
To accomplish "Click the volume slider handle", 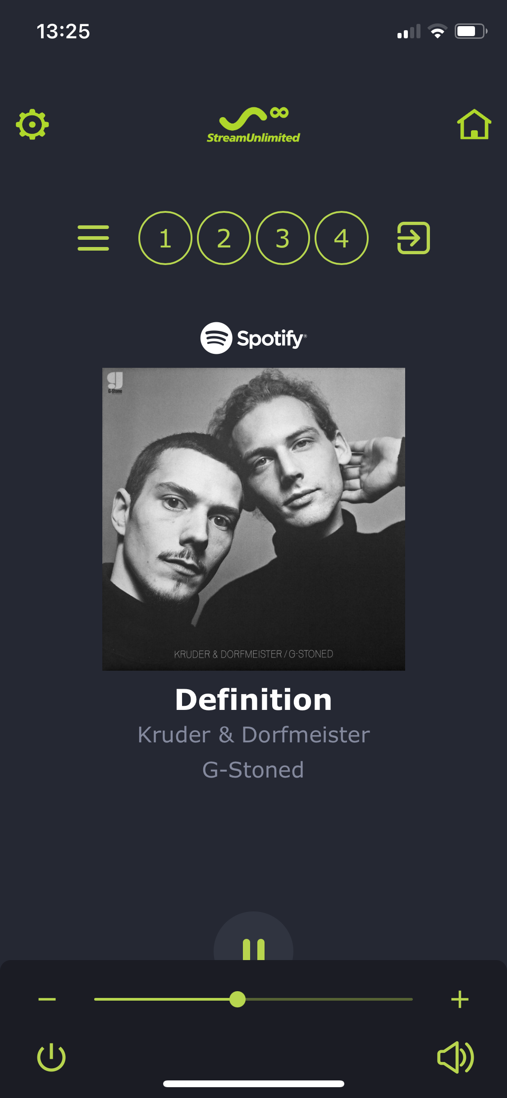I will point(238,999).
